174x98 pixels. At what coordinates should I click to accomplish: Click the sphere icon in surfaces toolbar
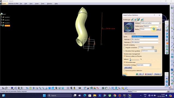click(x=167, y=33)
